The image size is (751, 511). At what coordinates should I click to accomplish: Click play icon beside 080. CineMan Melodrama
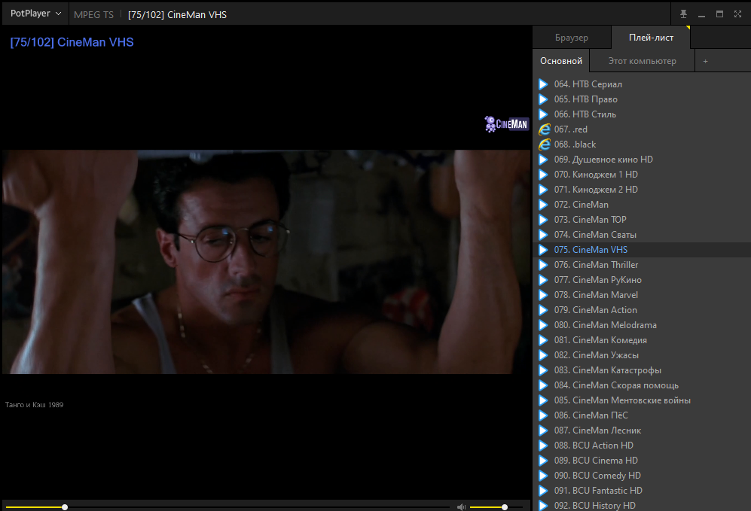pos(543,325)
